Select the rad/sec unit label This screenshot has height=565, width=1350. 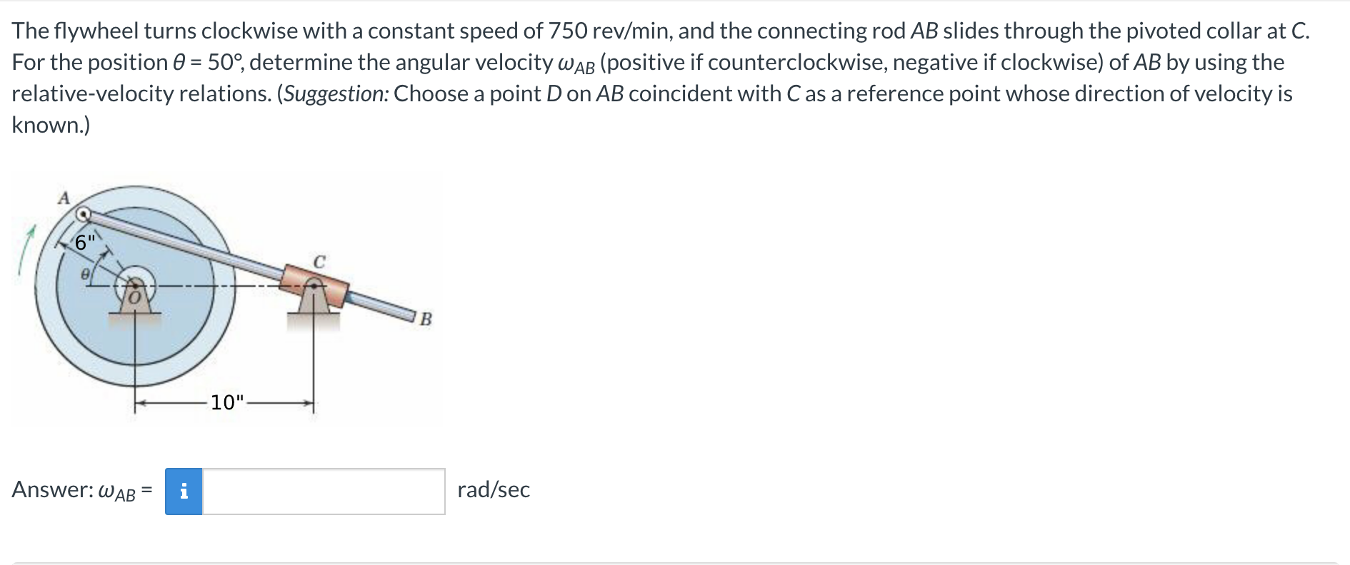pyautogui.click(x=494, y=490)
